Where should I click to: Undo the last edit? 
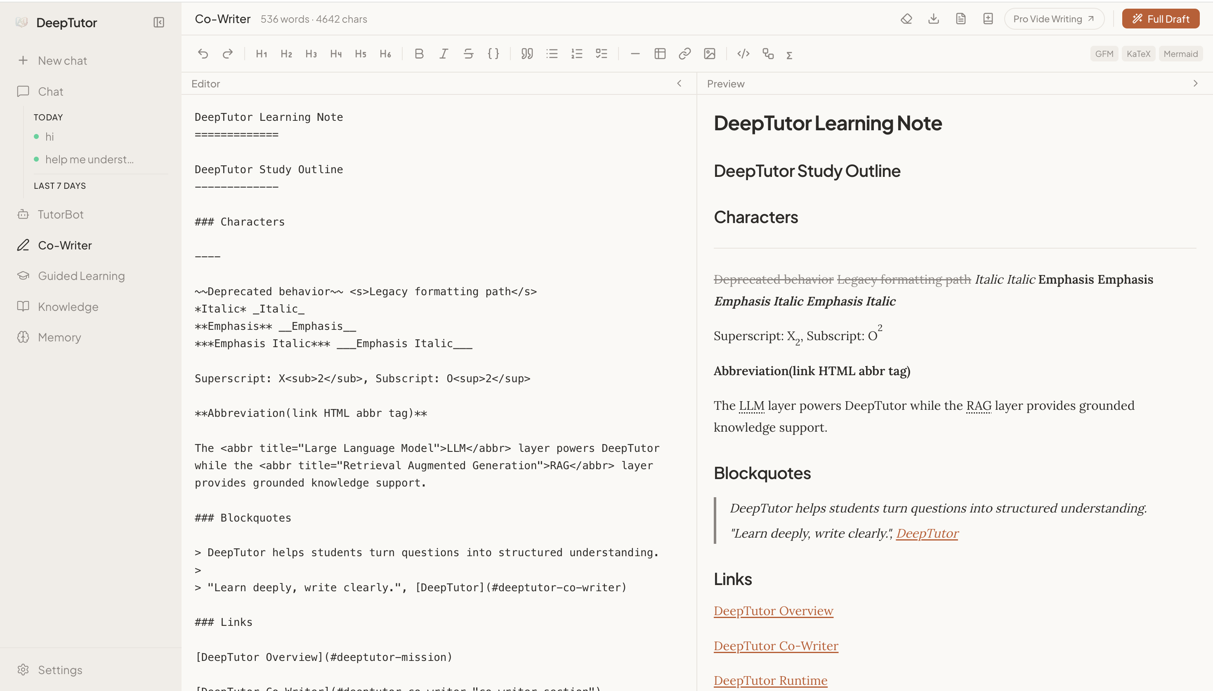pos(204,54)
